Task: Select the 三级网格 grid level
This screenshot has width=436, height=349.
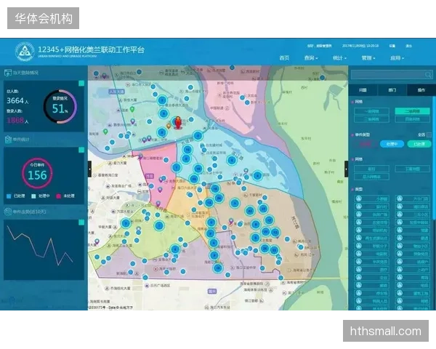Action: coord(371,119)
